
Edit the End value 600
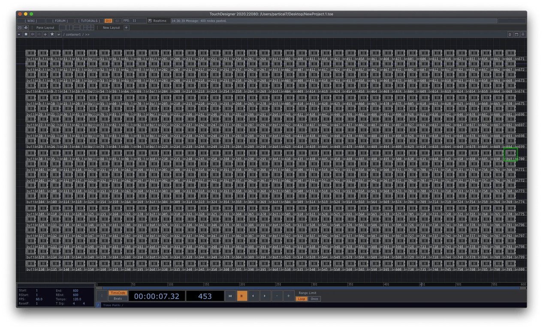pos(75,290)
